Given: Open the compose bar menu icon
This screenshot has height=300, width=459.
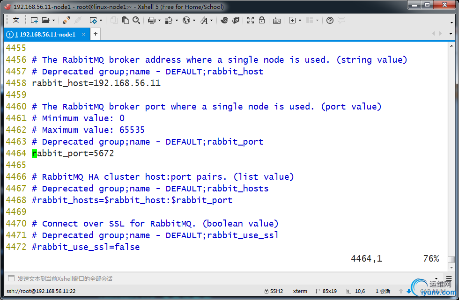Looking at the screenshot, I should (x=449, y=278).
